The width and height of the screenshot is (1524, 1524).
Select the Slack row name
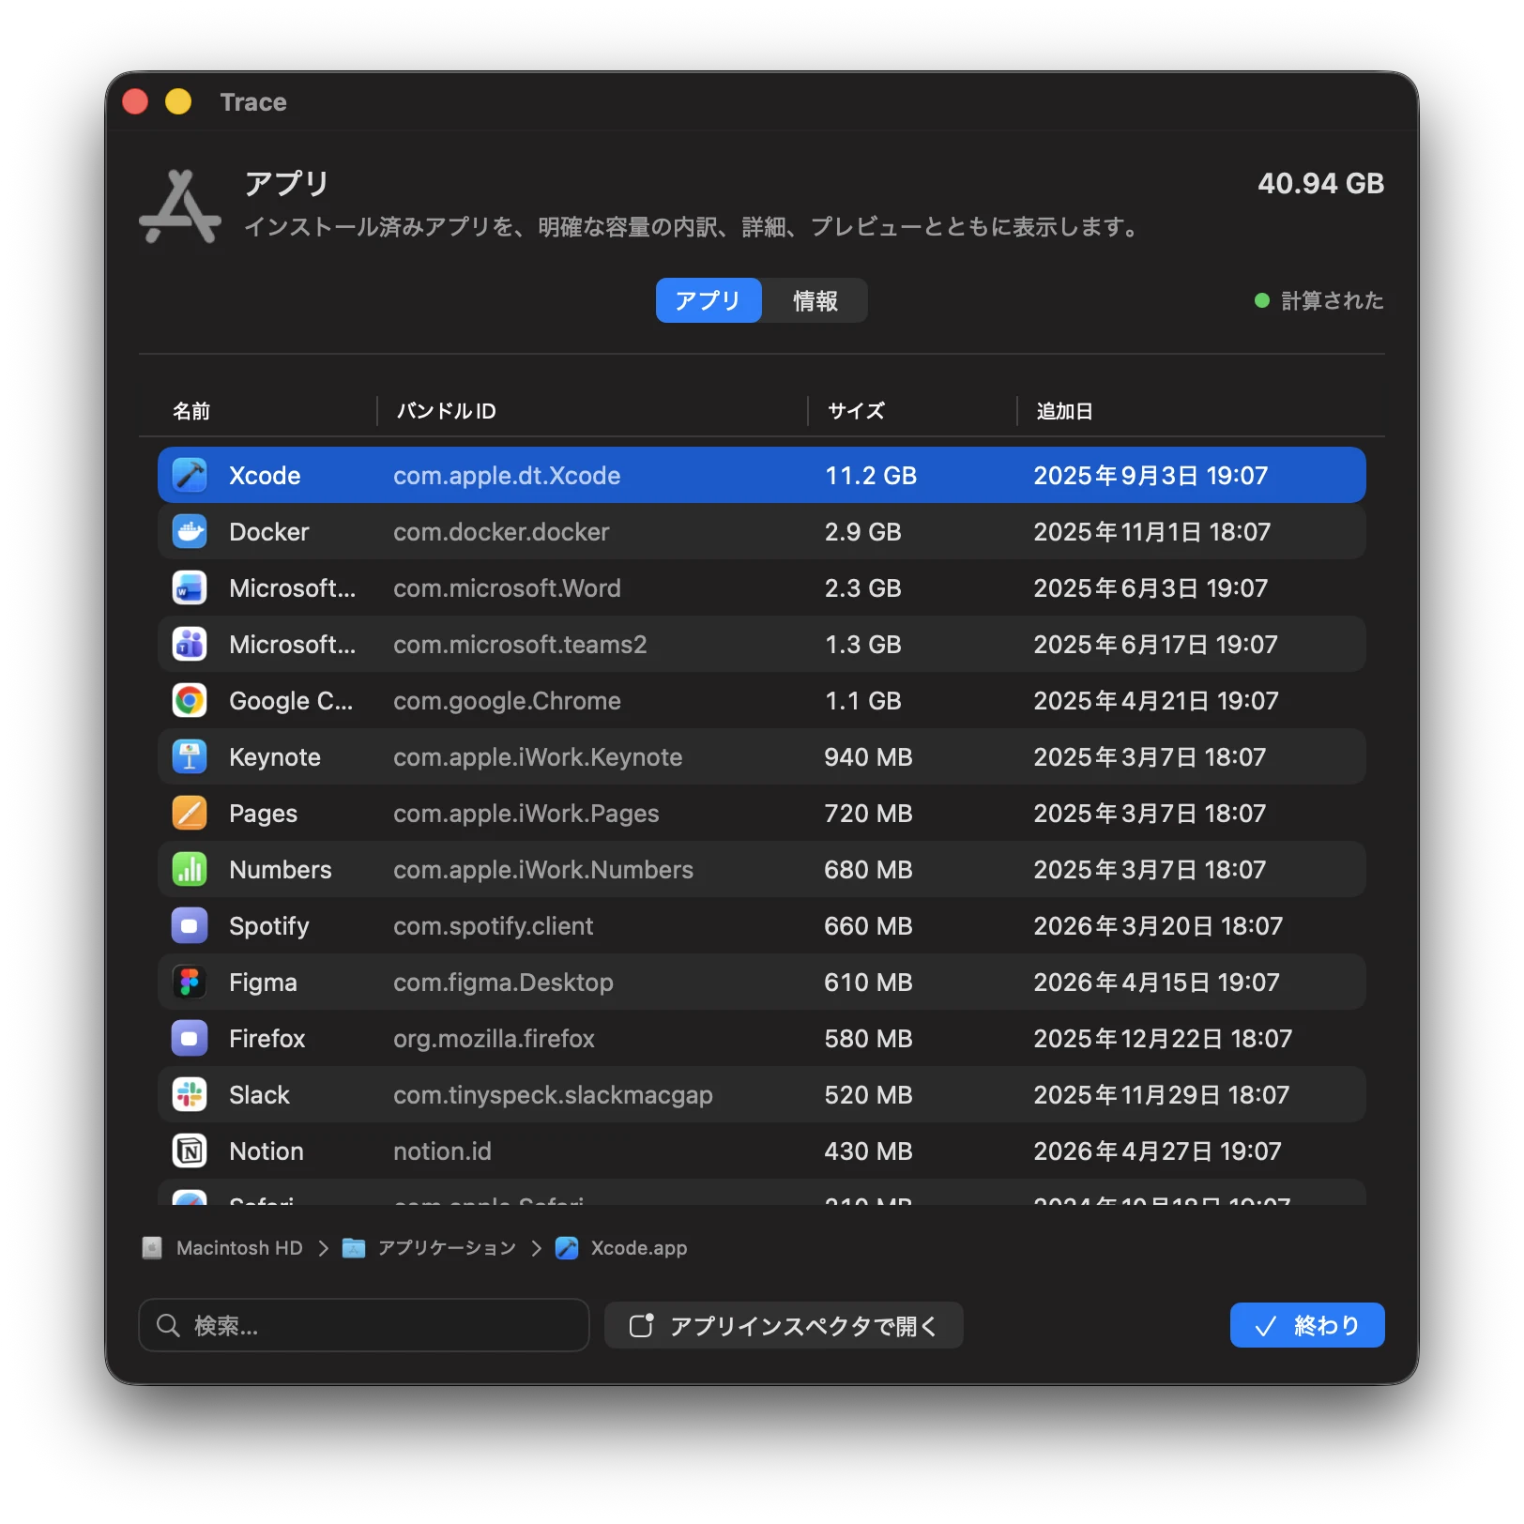pos(259,1095)
